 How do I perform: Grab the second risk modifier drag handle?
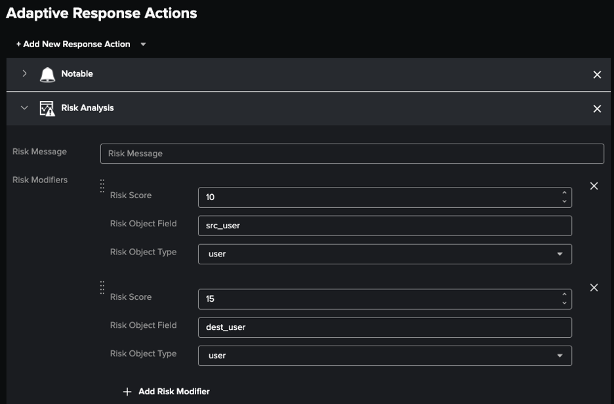point(102,288)
